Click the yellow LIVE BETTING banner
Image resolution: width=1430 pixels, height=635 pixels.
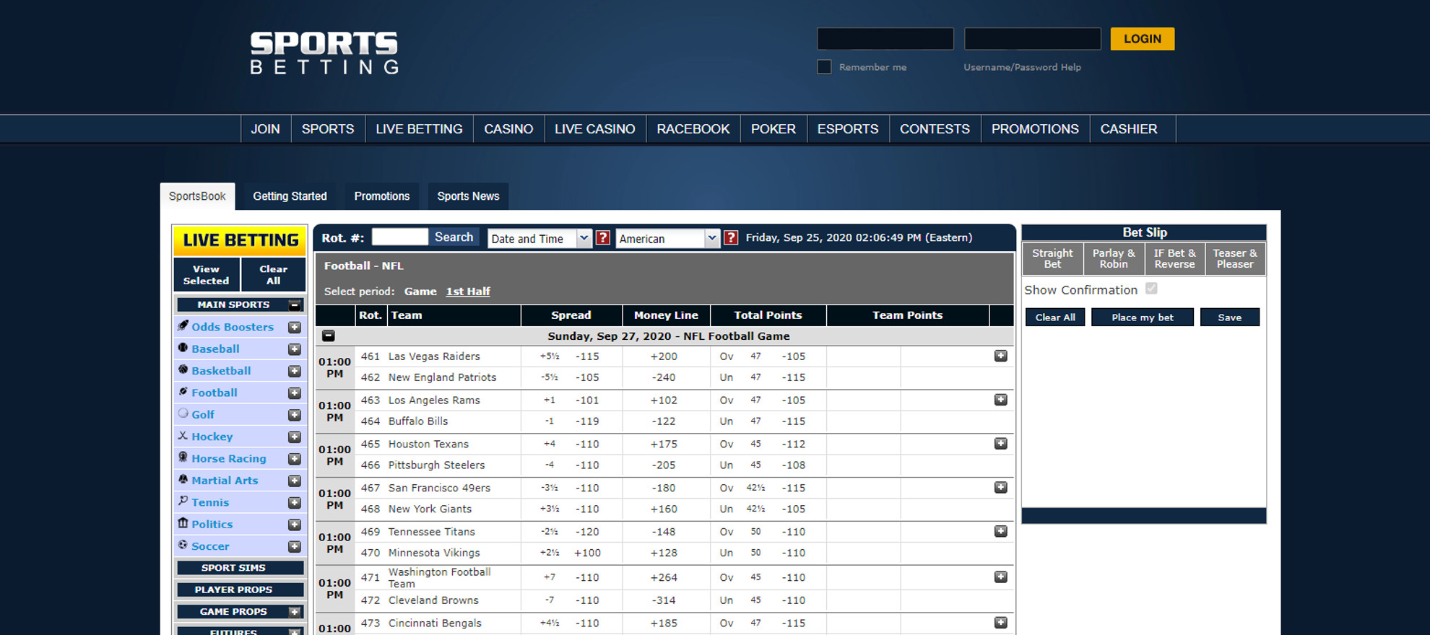click(x=240, y=240)
